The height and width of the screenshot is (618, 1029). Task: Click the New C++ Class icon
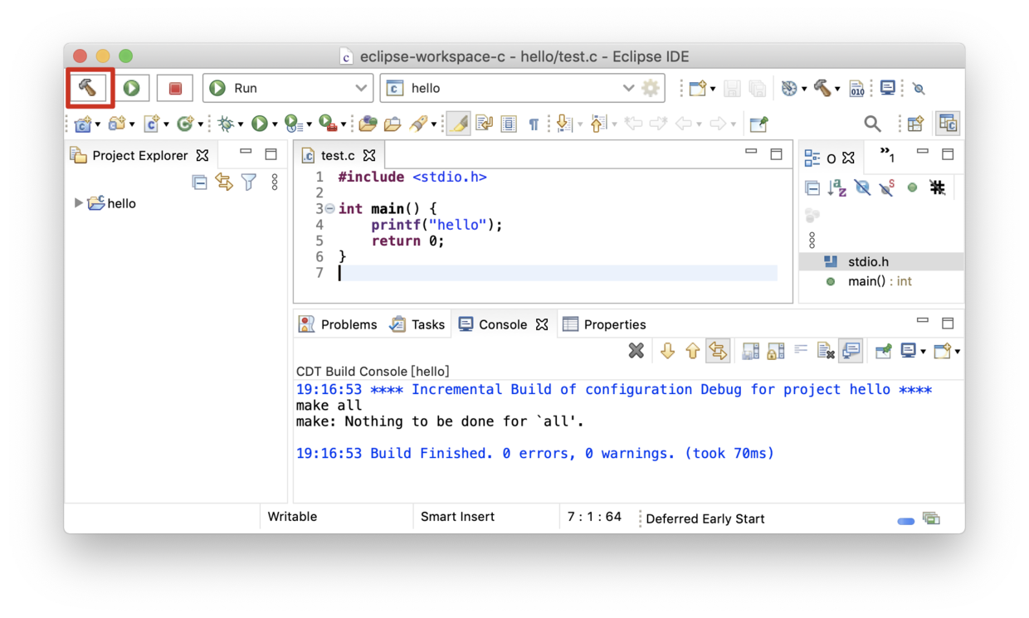[185, 124]
